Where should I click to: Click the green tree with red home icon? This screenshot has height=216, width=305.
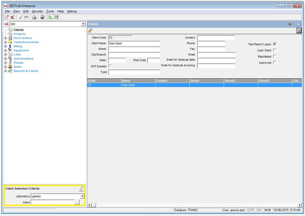pyautogui.click(x=56, y=17)
